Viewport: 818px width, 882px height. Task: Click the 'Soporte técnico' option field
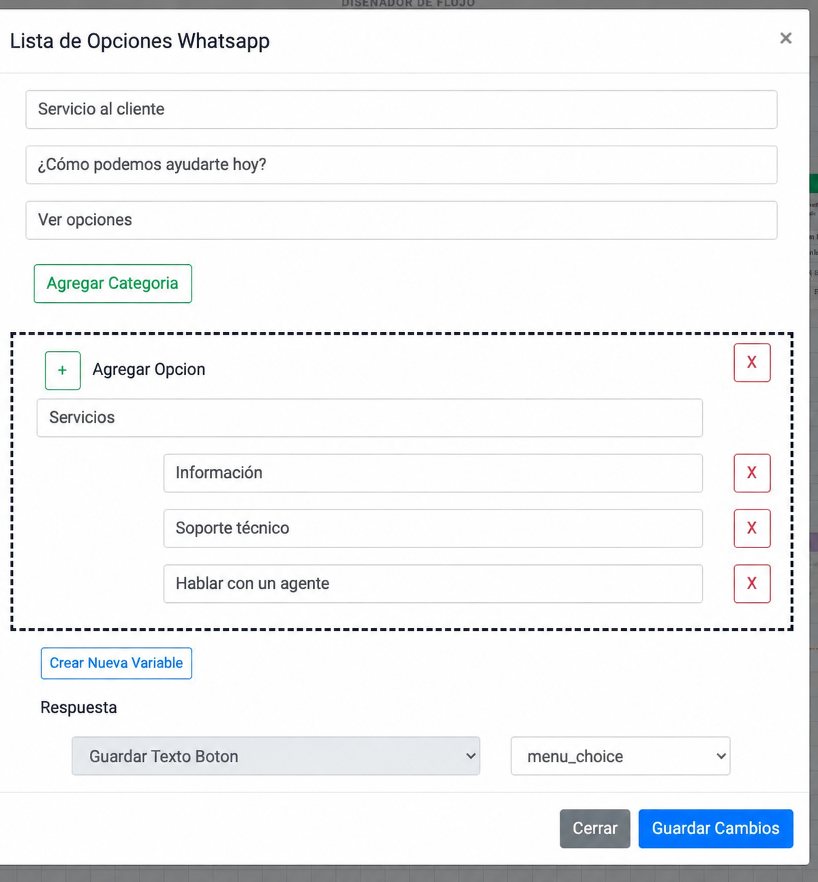tap(433, 528)
